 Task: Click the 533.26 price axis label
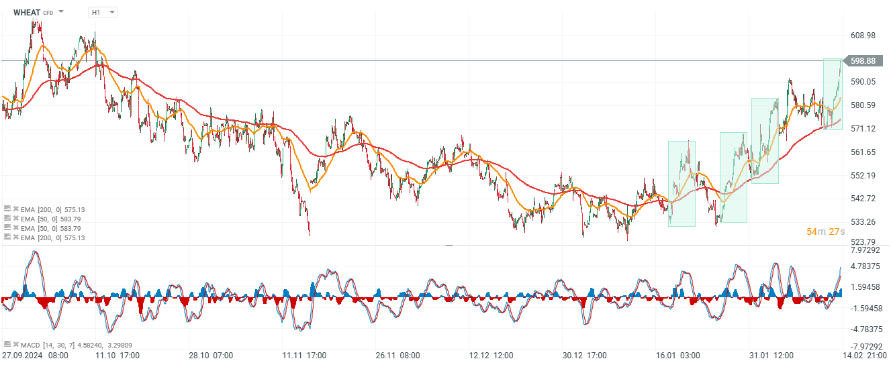[x=863, y=222]
